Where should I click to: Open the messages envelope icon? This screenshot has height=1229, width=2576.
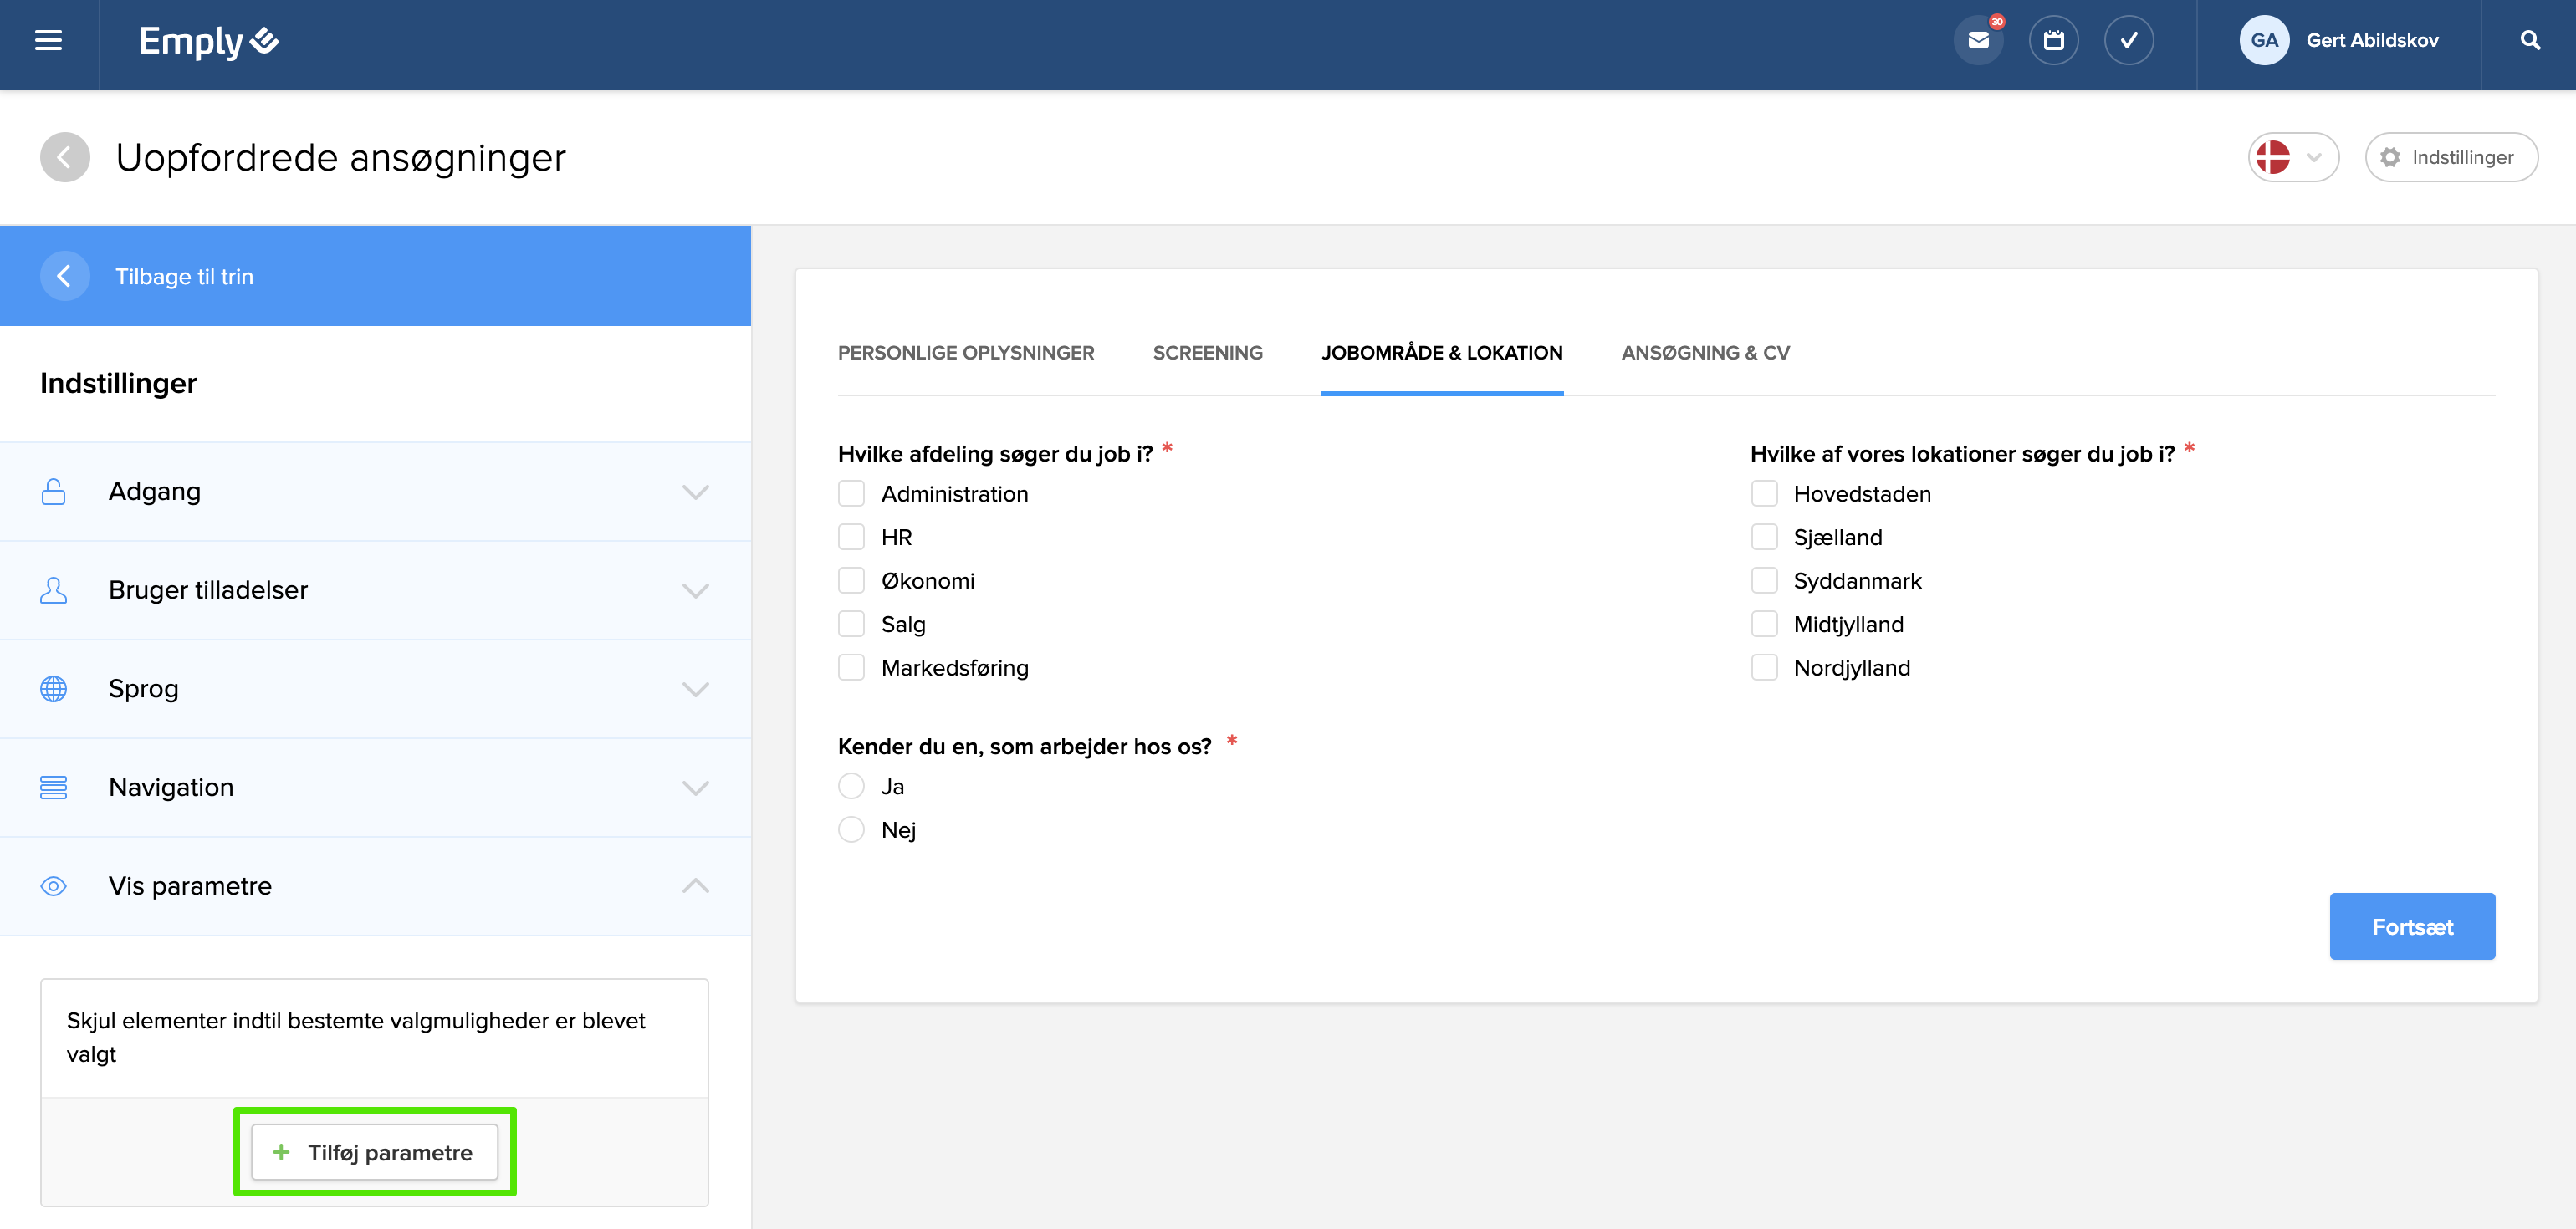click(1977, 41)
